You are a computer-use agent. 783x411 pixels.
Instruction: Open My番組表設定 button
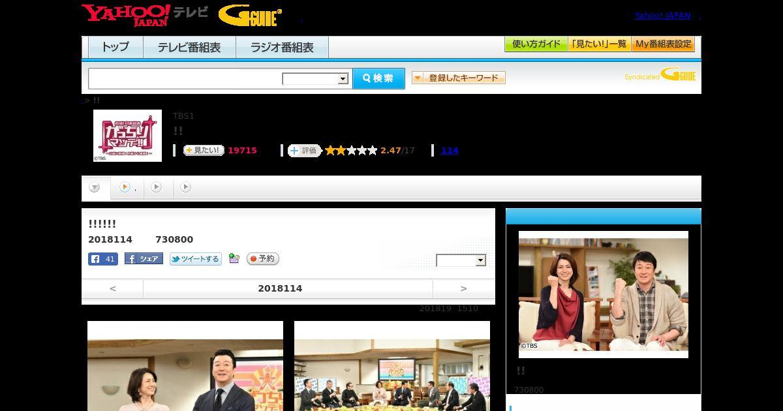[x=663, y=44]
